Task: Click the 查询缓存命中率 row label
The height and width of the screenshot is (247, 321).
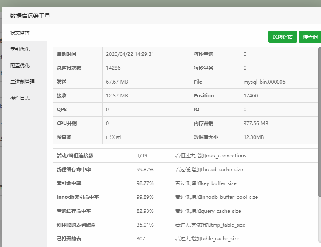Action: [74, 211]
